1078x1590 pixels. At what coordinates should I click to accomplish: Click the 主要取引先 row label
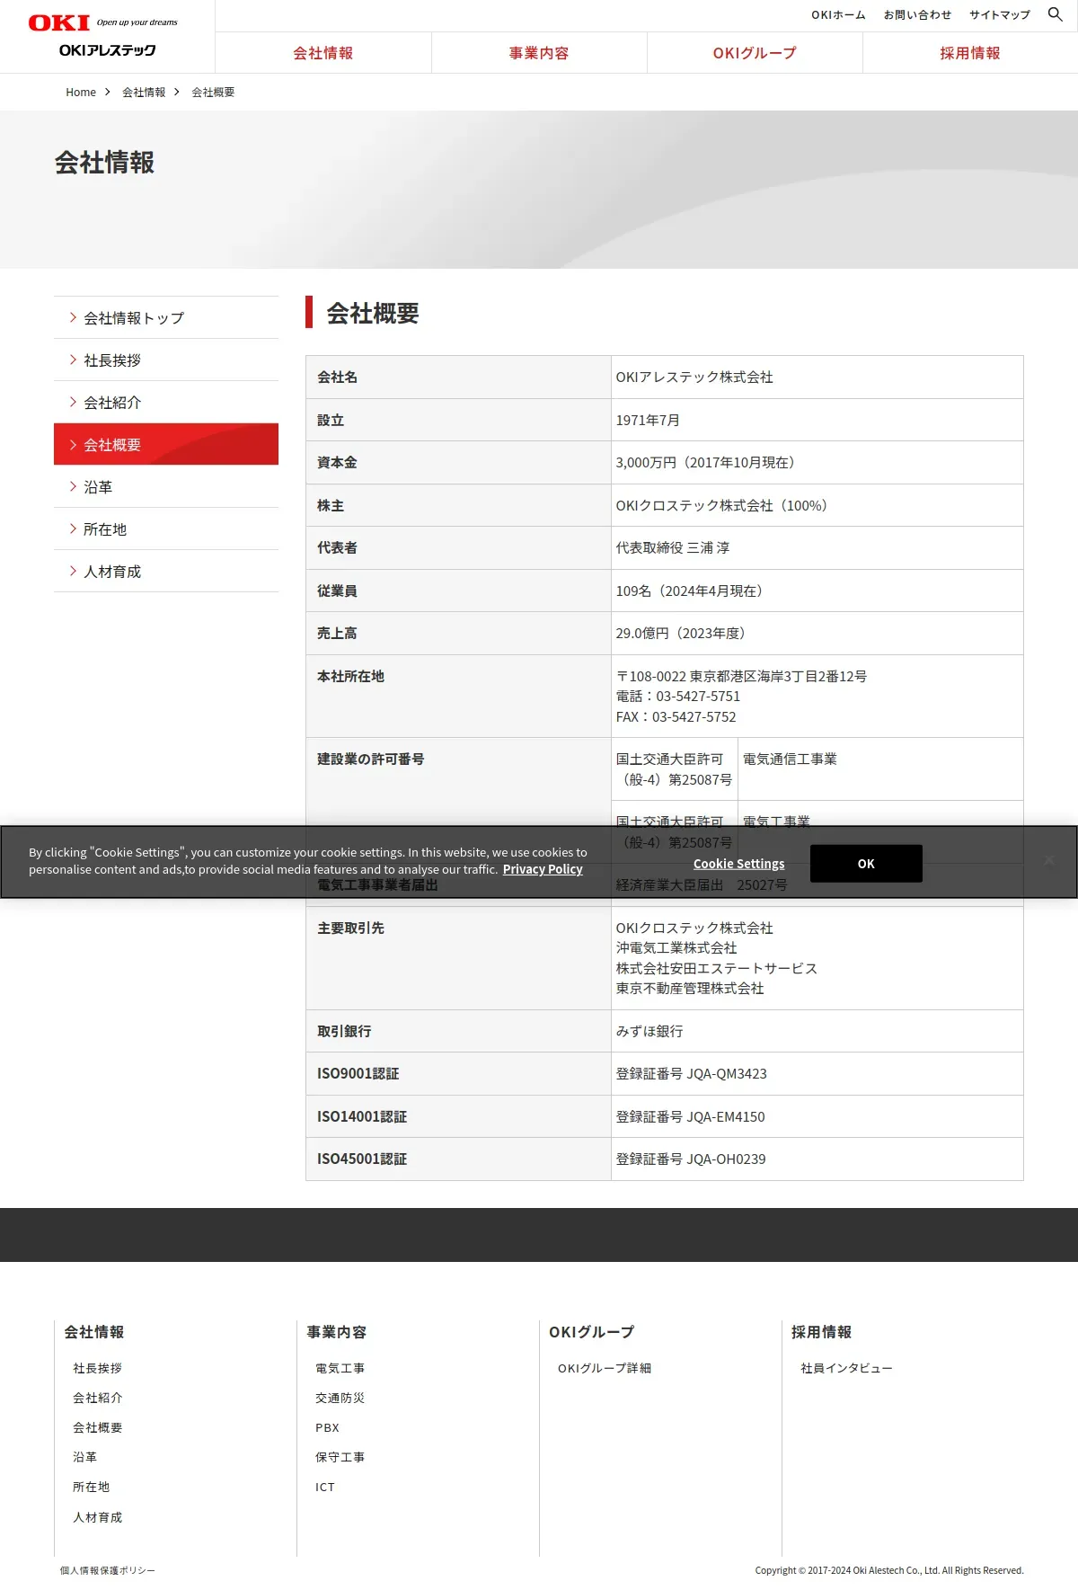pos(350,928)
